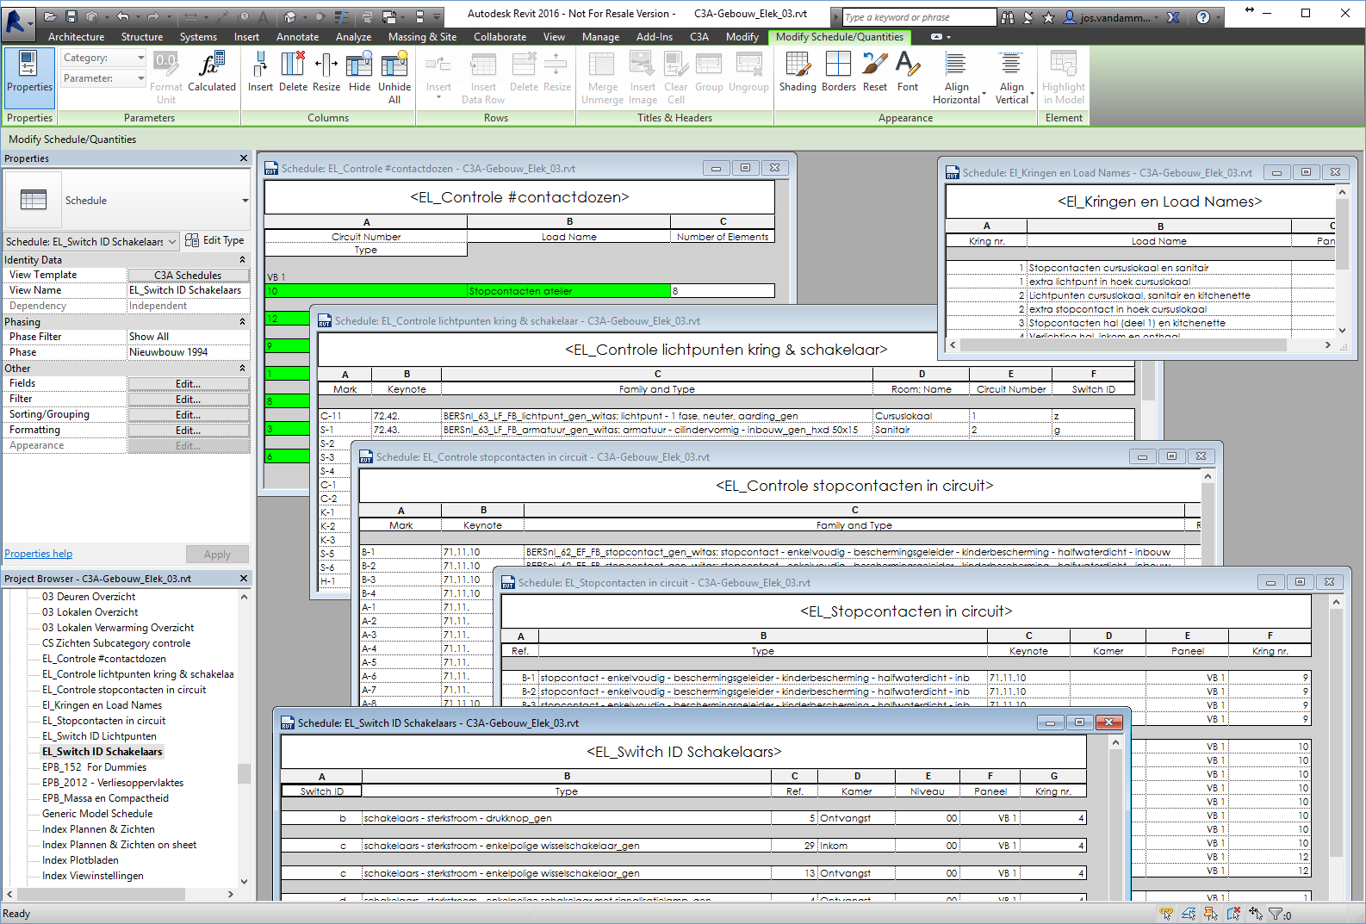Click Save icon in quick access toolbar

(71, 16)
